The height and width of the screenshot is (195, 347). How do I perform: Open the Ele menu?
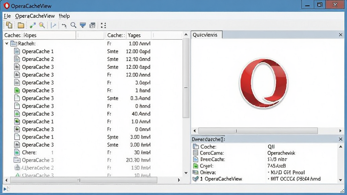coord(7,16)
